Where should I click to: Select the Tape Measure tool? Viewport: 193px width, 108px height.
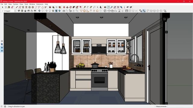pos(84,7)
